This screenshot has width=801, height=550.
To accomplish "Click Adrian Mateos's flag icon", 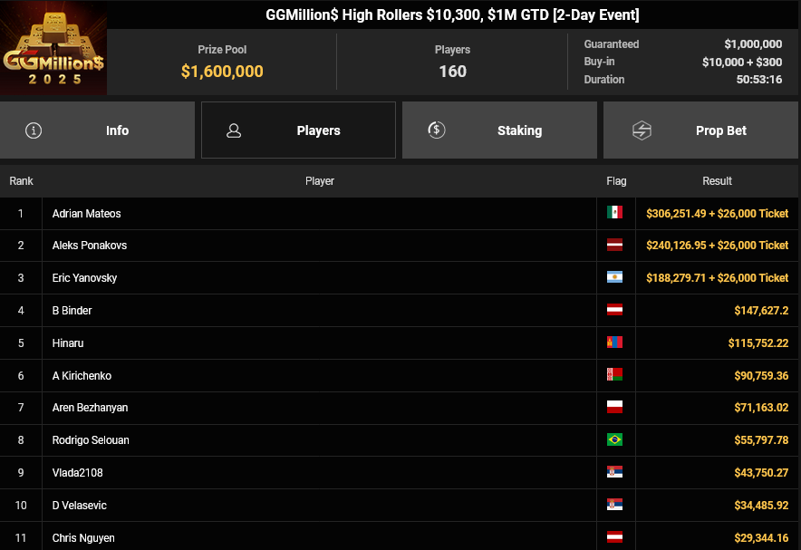I will tap(615, 213).
